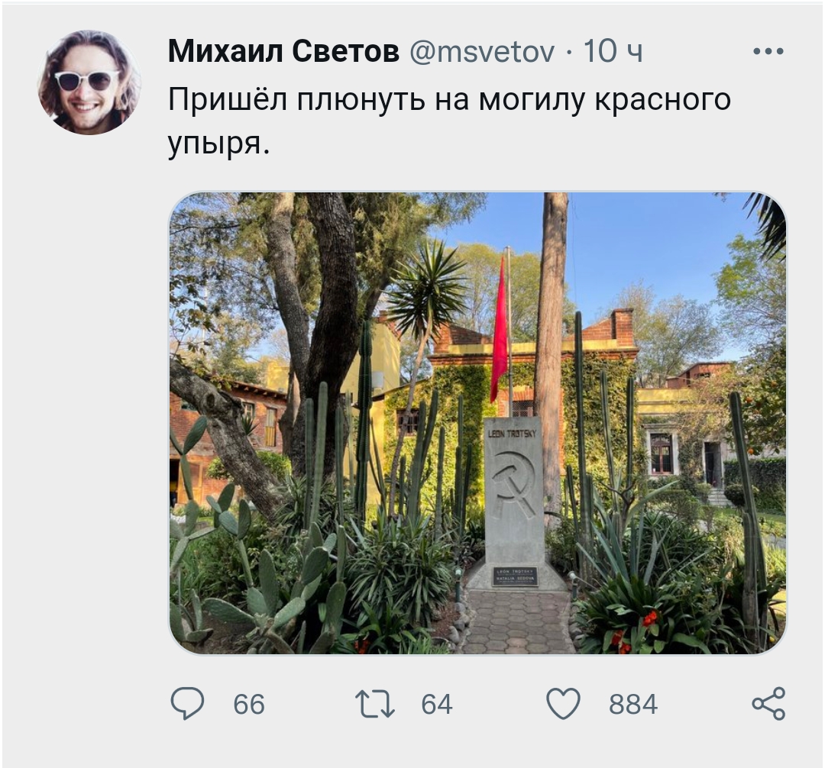
Task: Retweet using the arrows icon
Action: (x=374, y=704)
